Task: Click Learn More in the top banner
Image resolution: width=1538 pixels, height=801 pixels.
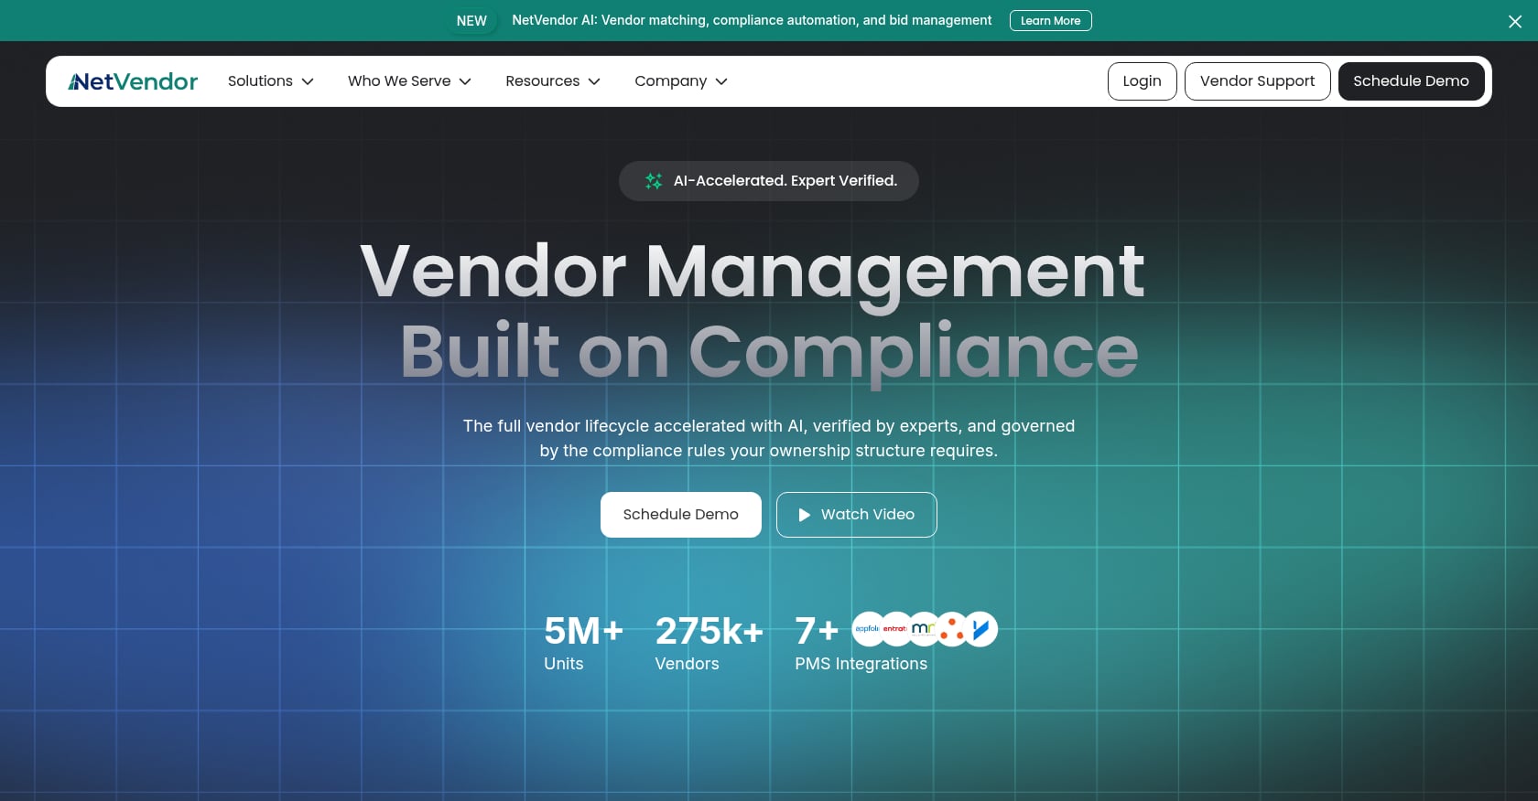Action: click(x=1050, y=21)
